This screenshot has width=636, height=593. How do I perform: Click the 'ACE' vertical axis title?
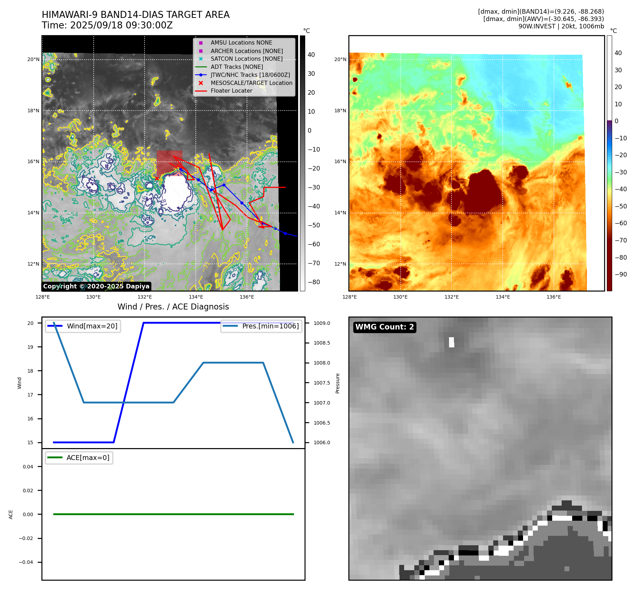(x=11, y=514)
